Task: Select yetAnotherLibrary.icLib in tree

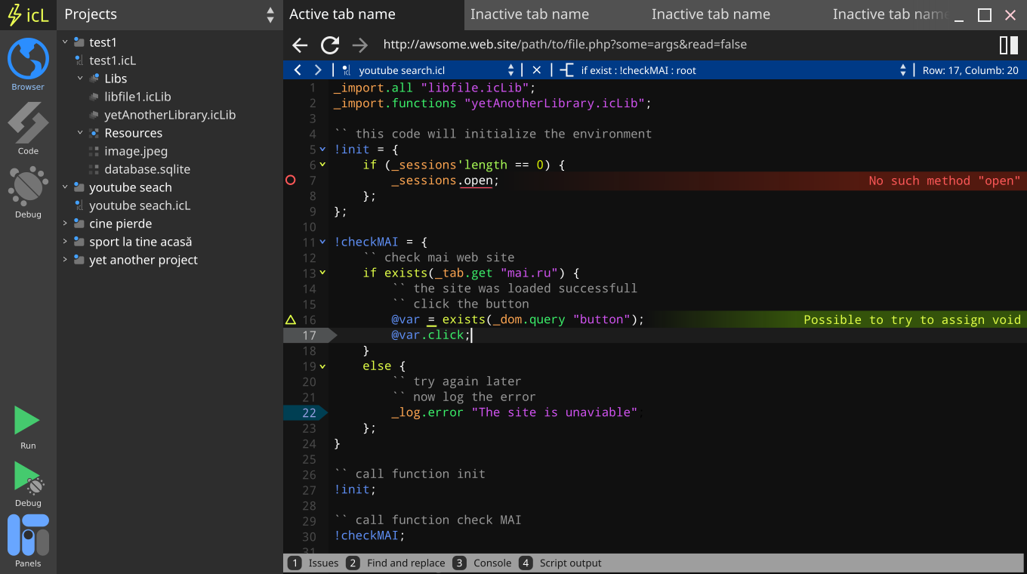Action: (170, 115)
